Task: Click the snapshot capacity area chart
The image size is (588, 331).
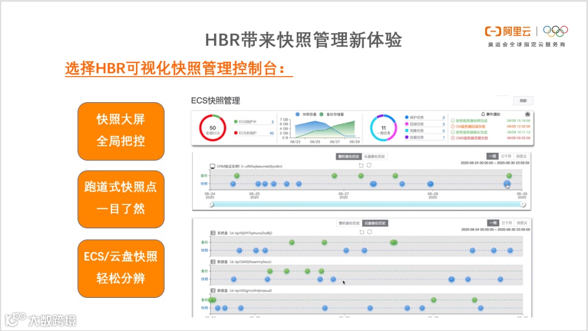Action: pyautogui.click(x=324, y=129)
